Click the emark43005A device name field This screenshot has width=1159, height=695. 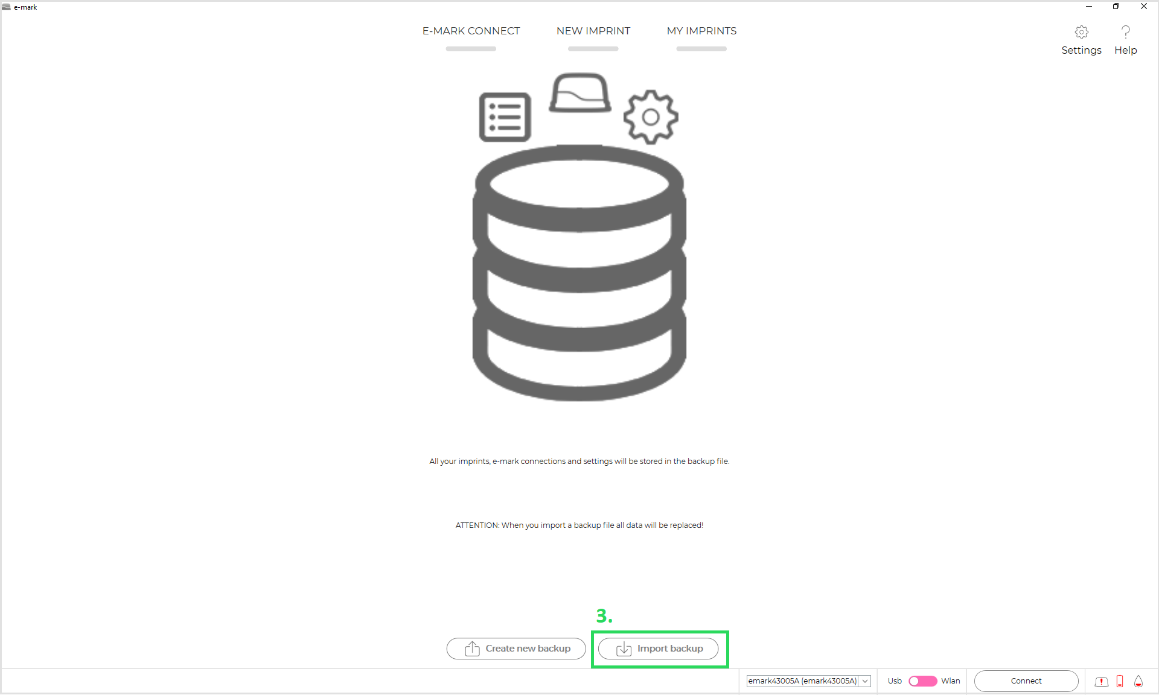tap(802, 681)
